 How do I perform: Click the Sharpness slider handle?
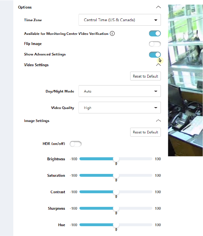point(116,208)
